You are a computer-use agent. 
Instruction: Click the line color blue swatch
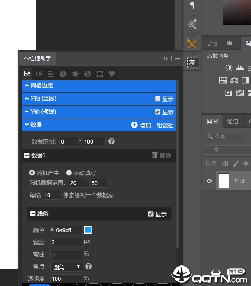(x=88, y=230)
